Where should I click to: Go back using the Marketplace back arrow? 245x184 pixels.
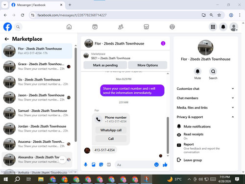click(x=7, y=39)
